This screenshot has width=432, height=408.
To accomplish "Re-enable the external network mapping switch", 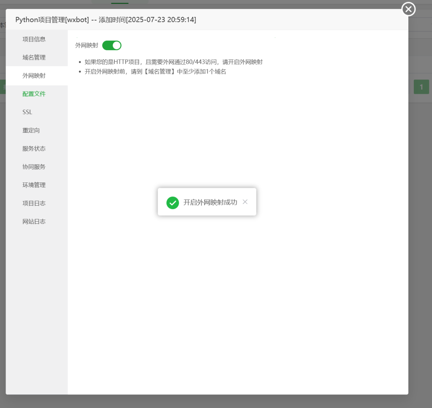I will pyautogui.click(x=111, y=45).
